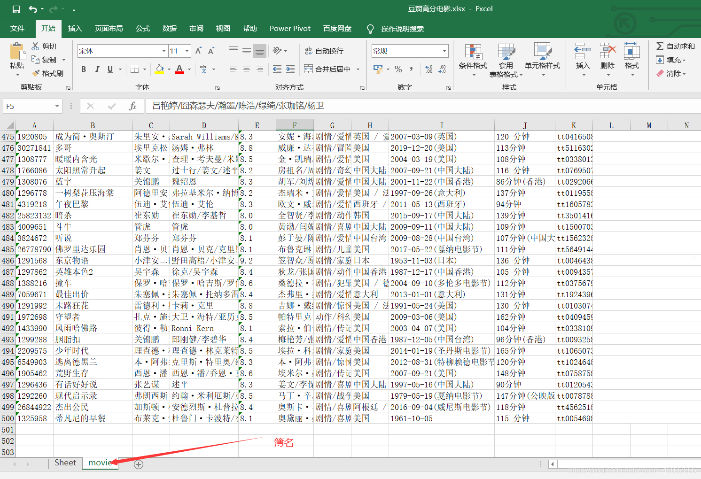Click the Clear (清除) button
The width and height of the screenshot is (701, 479).
pos(671,73)
